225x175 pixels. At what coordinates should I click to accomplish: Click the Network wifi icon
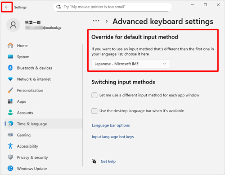(x=10, y=79)
